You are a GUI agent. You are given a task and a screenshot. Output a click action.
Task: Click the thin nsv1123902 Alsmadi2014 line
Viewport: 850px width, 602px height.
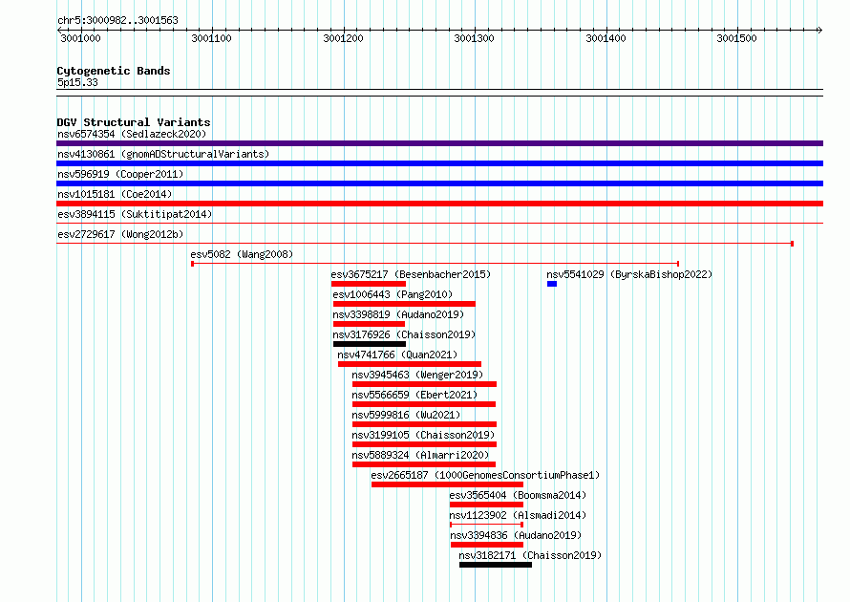coord(486,525)
